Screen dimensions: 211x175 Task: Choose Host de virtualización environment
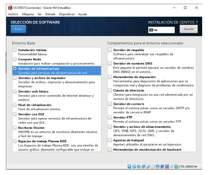pos(15,105)
